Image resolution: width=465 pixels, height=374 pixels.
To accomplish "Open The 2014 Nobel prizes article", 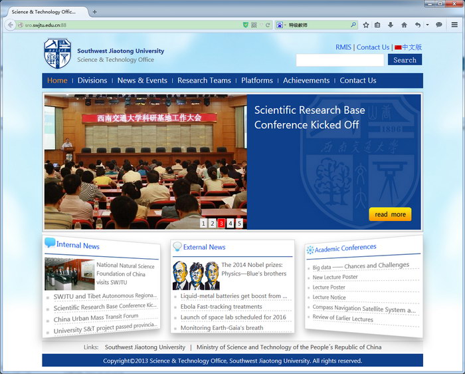I will [254, 269].
